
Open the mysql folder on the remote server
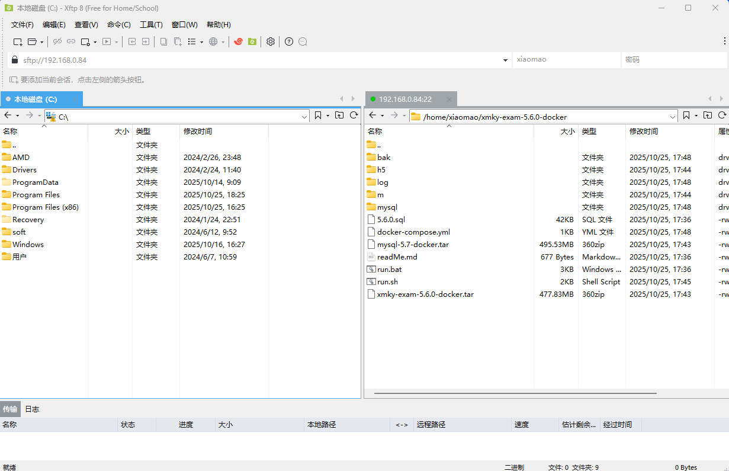(386, 207)
